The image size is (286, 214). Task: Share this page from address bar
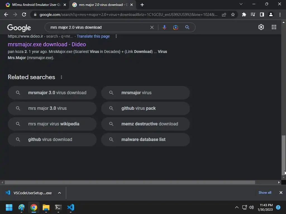224,14
